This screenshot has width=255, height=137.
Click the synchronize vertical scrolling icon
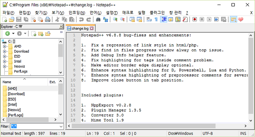tap(132, 19)
